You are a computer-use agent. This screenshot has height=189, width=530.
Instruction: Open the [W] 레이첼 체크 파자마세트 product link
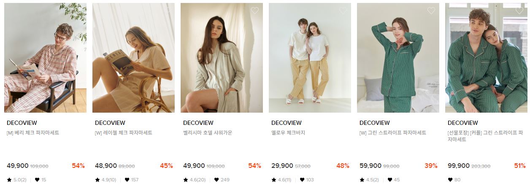(124, 133)
